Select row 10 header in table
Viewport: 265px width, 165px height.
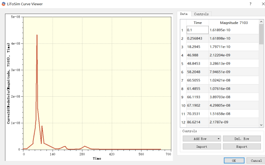click(x=183, y=105)
